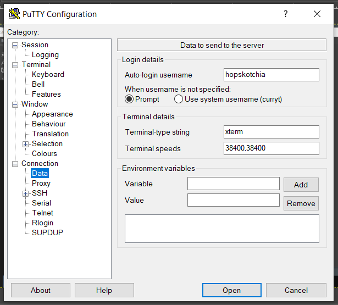
Task: Click the About button
Action: tap(41, 290)
